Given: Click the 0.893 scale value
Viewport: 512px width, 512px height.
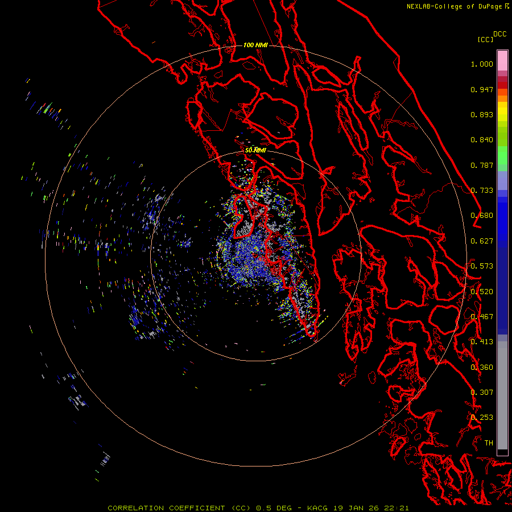Looking at the screenshot, I should pos(482,114).
